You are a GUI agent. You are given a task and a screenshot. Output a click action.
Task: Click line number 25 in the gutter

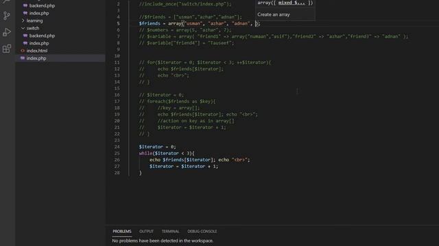(x=117, y=153)
